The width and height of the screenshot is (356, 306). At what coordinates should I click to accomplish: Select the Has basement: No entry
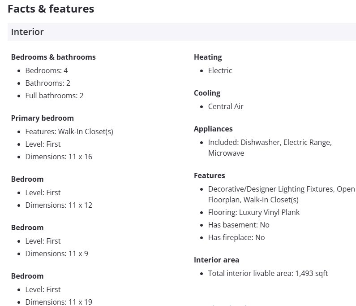click(239, 225)
